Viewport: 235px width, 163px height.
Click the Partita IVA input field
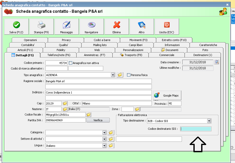[65, 120]
